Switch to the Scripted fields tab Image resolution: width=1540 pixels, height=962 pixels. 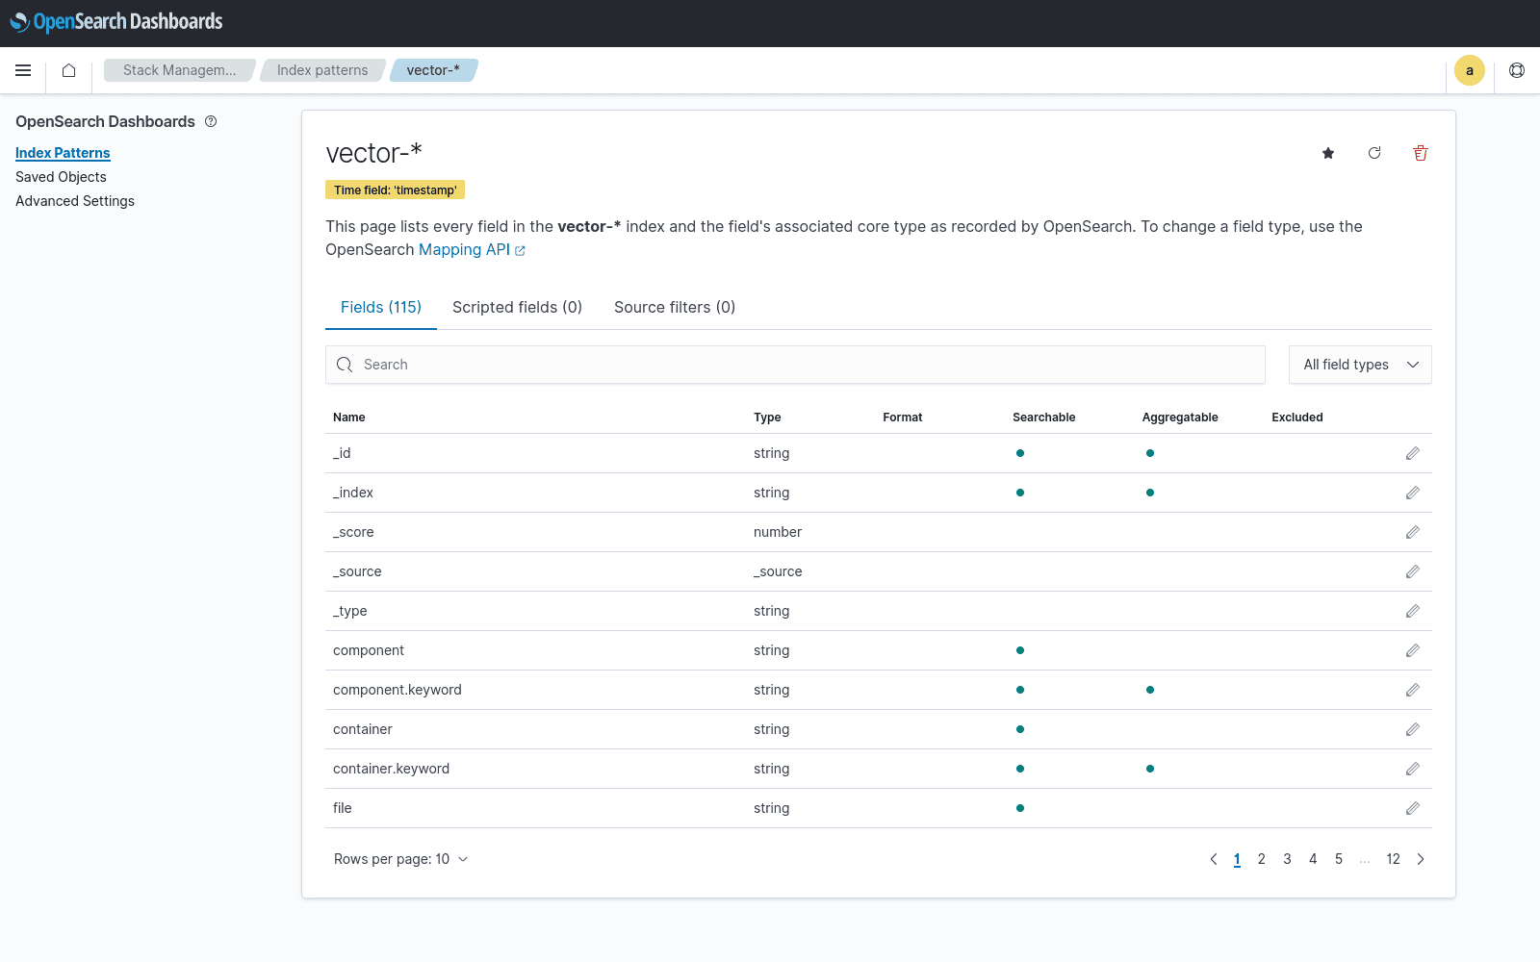[x=517, y=307]
